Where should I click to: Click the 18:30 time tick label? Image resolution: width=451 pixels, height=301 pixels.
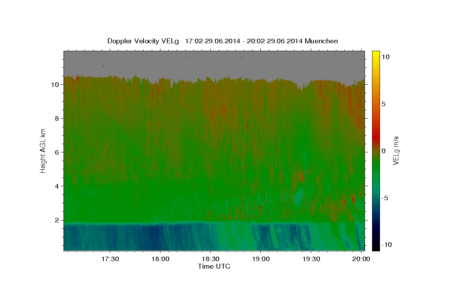coord(211,259)
